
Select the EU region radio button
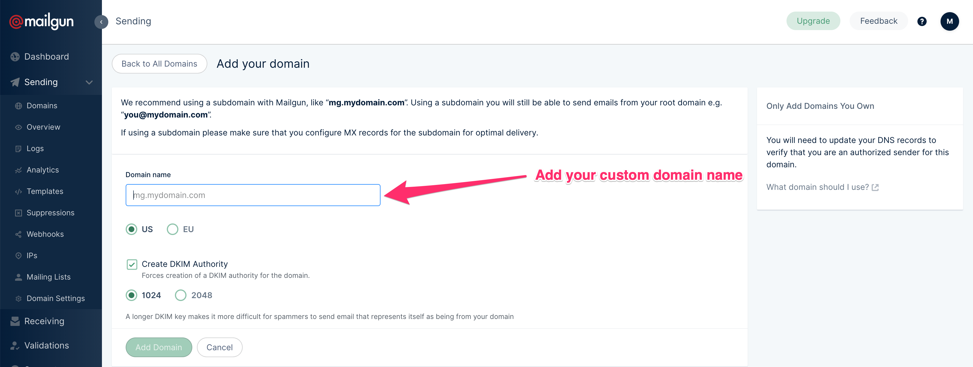(x=173, y=229)
